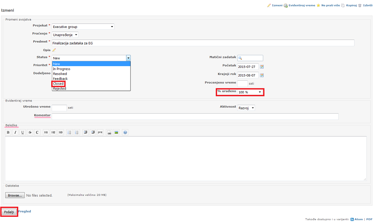Open the % urađeno dropdown
Image resolution: width=374 pixels, height=222 pixels.
point(250,92)
